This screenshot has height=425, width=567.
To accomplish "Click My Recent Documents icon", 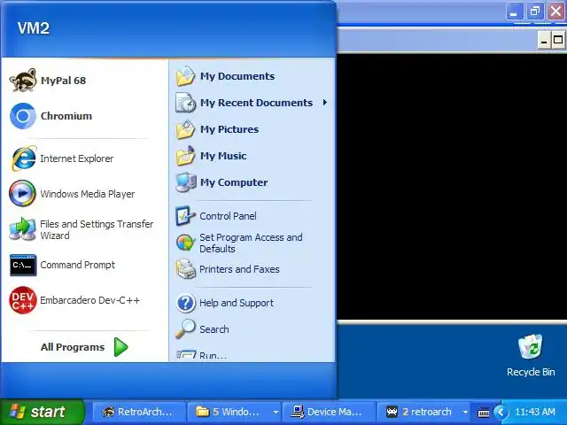I will pos(185,103).
